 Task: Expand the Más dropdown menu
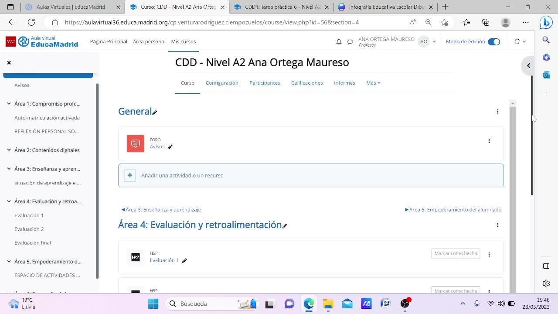coord(373,83)
